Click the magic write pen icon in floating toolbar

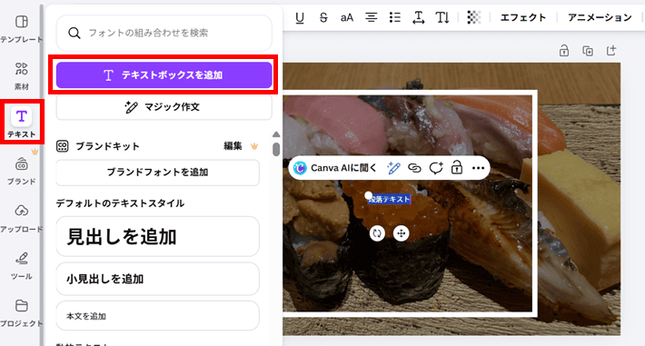tap(393, 168)
